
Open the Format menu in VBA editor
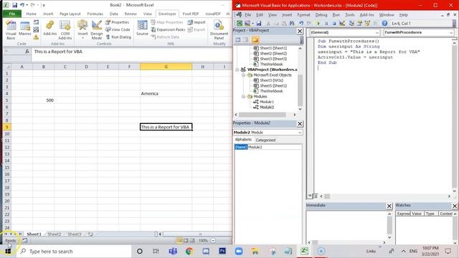(x=303, y=14)
